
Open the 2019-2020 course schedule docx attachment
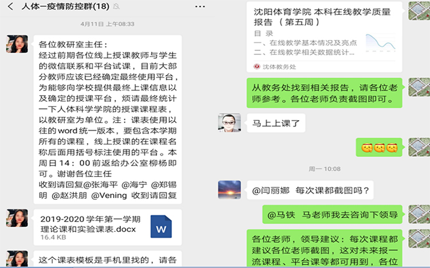pos(108,227)
